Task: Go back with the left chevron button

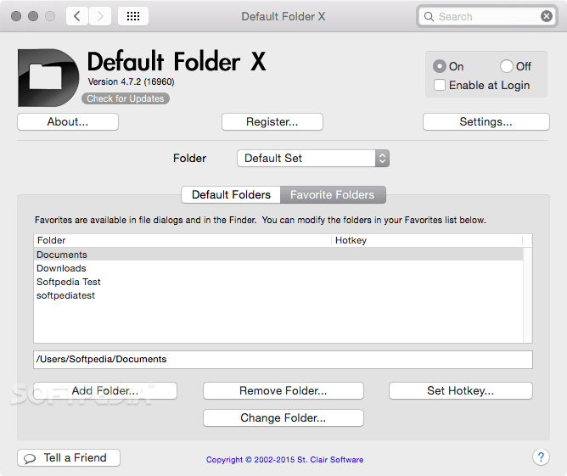Action: [x=77, y=16]
